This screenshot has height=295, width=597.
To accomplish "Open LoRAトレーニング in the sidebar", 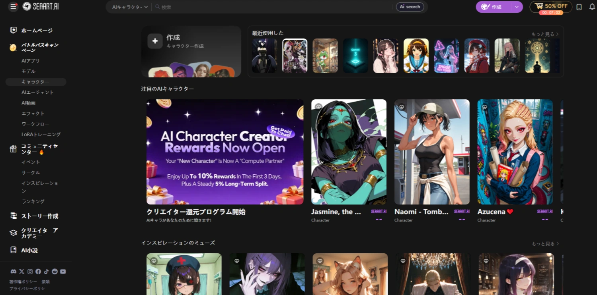I will click(41, 134).
